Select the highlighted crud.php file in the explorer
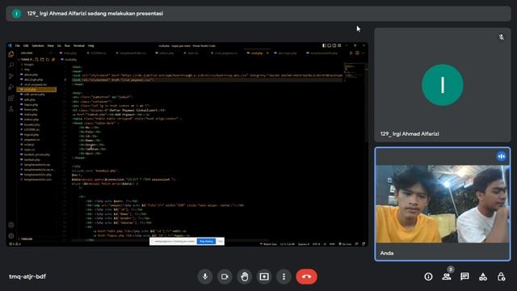This screenshot has width=517, height=291. pos(36,90)
